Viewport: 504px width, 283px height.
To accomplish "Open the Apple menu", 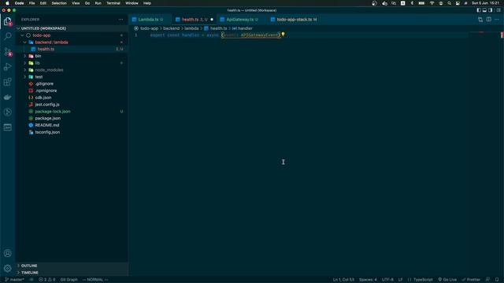I will (7, 3).
